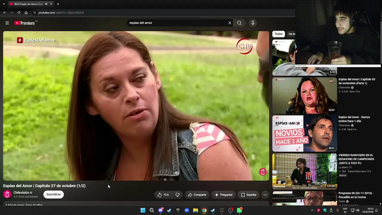Open AMD Software tray icon
382x215 pixels.
(x=318, y=211)
